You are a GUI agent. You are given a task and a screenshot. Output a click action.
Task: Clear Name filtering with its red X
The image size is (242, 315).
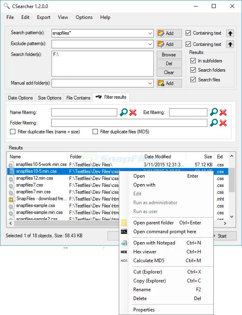click(133, 112)
